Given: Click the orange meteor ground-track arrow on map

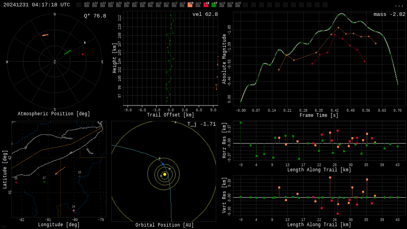Looking at the screenshot, I should (x=60, y=171).
